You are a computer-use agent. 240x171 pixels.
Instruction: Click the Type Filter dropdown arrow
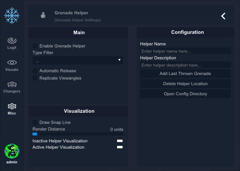[x=119, y=60]
